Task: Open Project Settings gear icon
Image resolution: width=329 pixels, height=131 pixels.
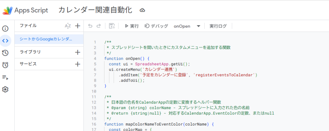Action: pyautogui.click(x=5, y=89)
